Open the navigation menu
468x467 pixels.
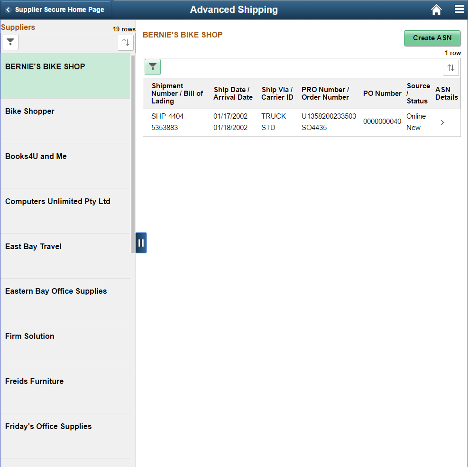[459, 9]
